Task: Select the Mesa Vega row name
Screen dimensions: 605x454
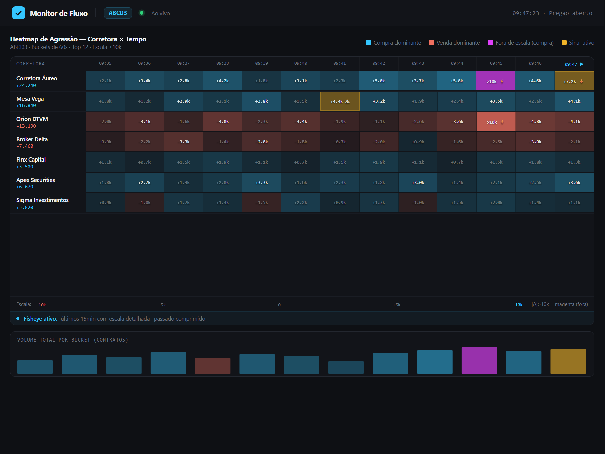Action: (x=30, y=99)
